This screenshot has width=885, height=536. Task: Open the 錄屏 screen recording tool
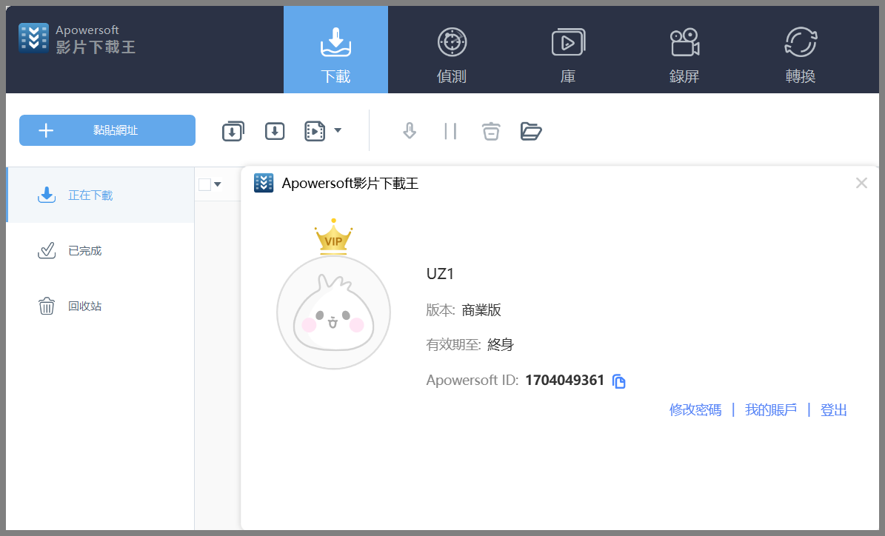pos(684,50)
